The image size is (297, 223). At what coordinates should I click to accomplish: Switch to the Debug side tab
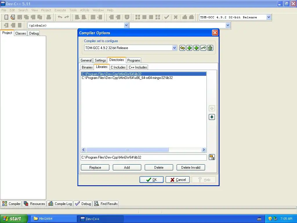tap(34, 33)
